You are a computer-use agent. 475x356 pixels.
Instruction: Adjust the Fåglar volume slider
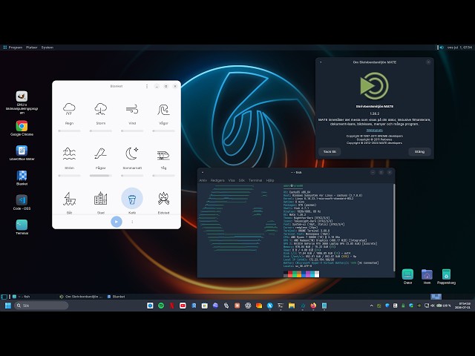[x=101, y=176]
